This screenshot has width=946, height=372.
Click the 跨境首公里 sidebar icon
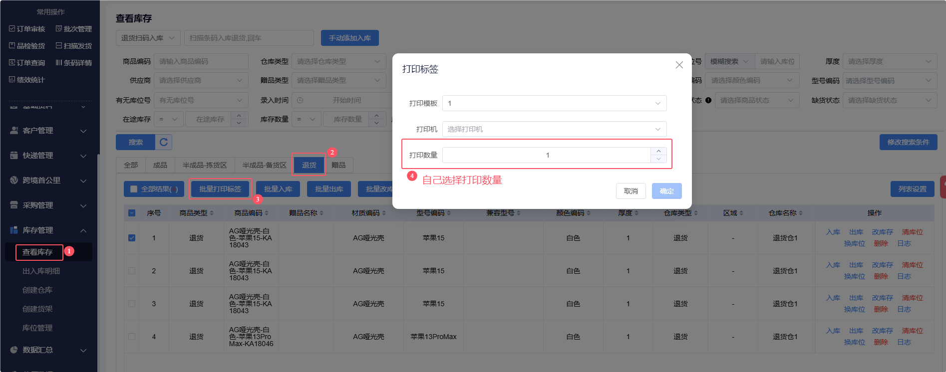(x=14, y=181)
